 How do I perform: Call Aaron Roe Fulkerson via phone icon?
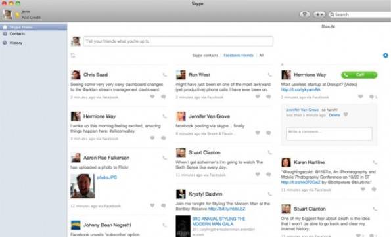pos(164,158)
